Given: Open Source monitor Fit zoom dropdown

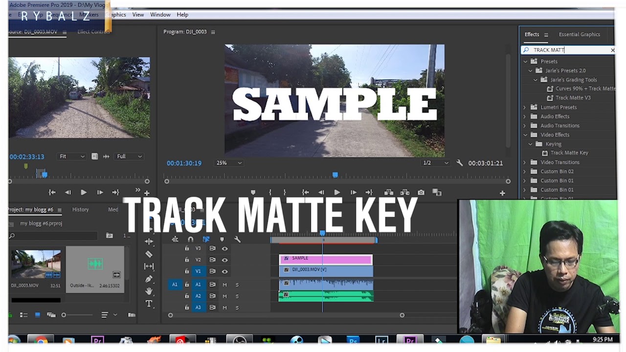Looking at the screenshot, I should (72, 156).
